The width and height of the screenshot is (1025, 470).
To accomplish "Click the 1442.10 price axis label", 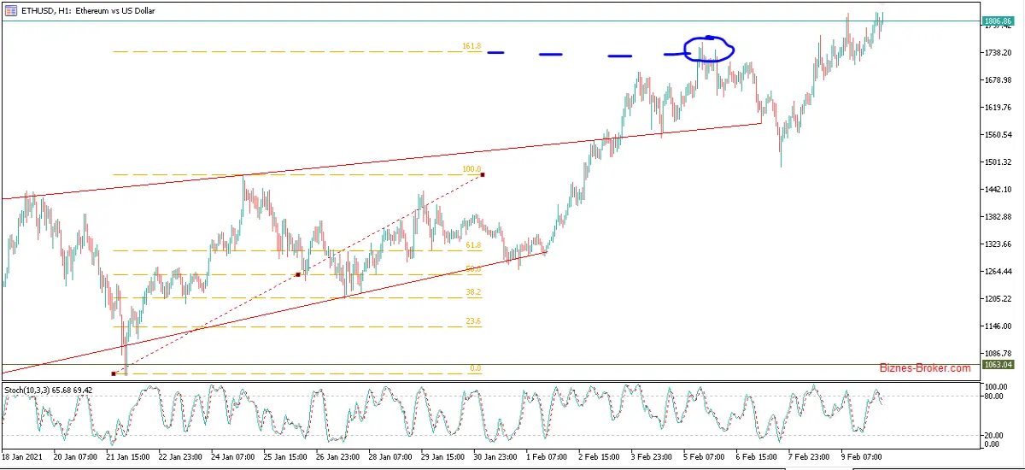I will pyautogui.click(x=998, y=190).
